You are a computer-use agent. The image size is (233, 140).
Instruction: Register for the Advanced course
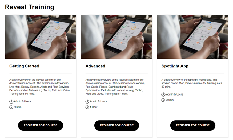click(116, 125)
